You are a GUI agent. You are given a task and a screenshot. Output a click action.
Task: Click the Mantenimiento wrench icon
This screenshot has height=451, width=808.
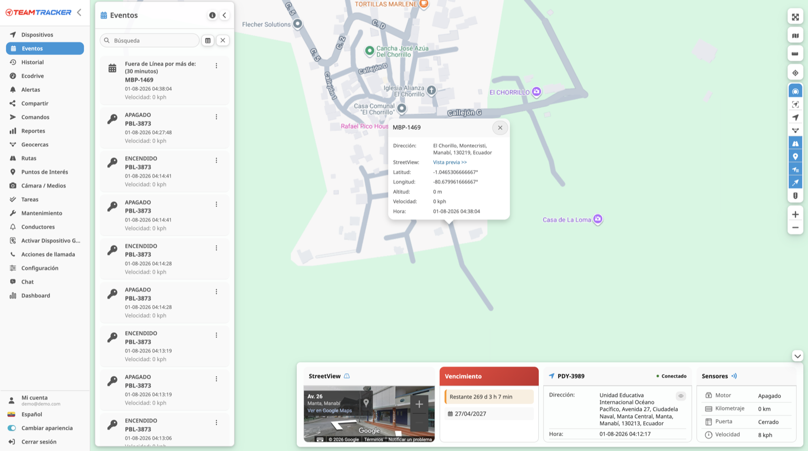click(x=13, y=213)
